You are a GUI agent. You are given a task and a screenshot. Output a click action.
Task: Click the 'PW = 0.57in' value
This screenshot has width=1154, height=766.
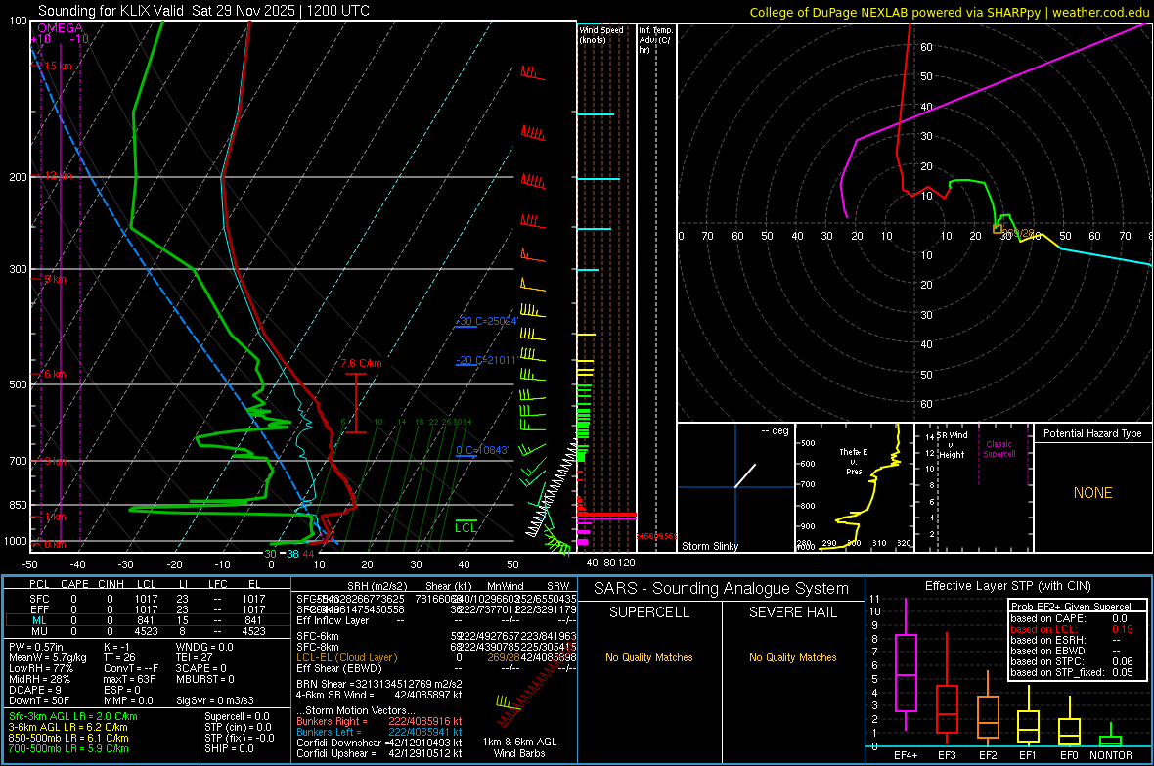point(36,647)
